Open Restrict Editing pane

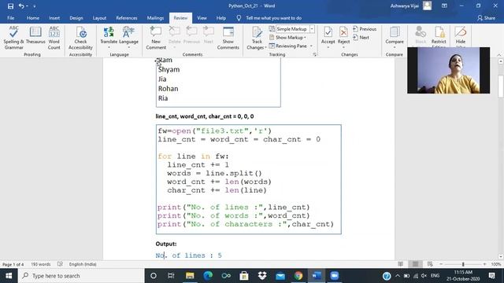439,36
